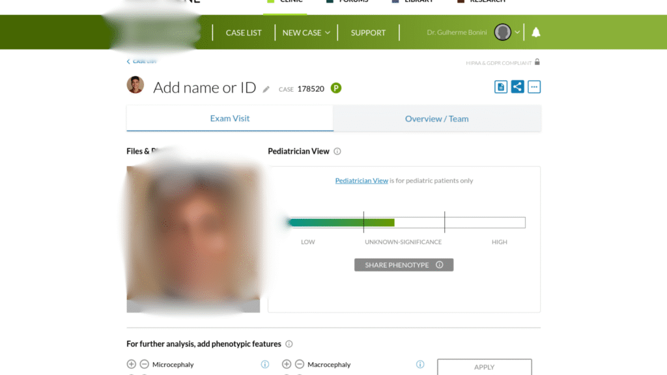Screen dimensions: 667x375
Task: Mark Microcephaly as absent with minus
Action: [x=144, y=365]
